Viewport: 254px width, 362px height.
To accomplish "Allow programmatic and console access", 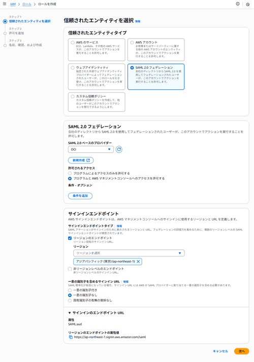I will click(x=70, y=178).
